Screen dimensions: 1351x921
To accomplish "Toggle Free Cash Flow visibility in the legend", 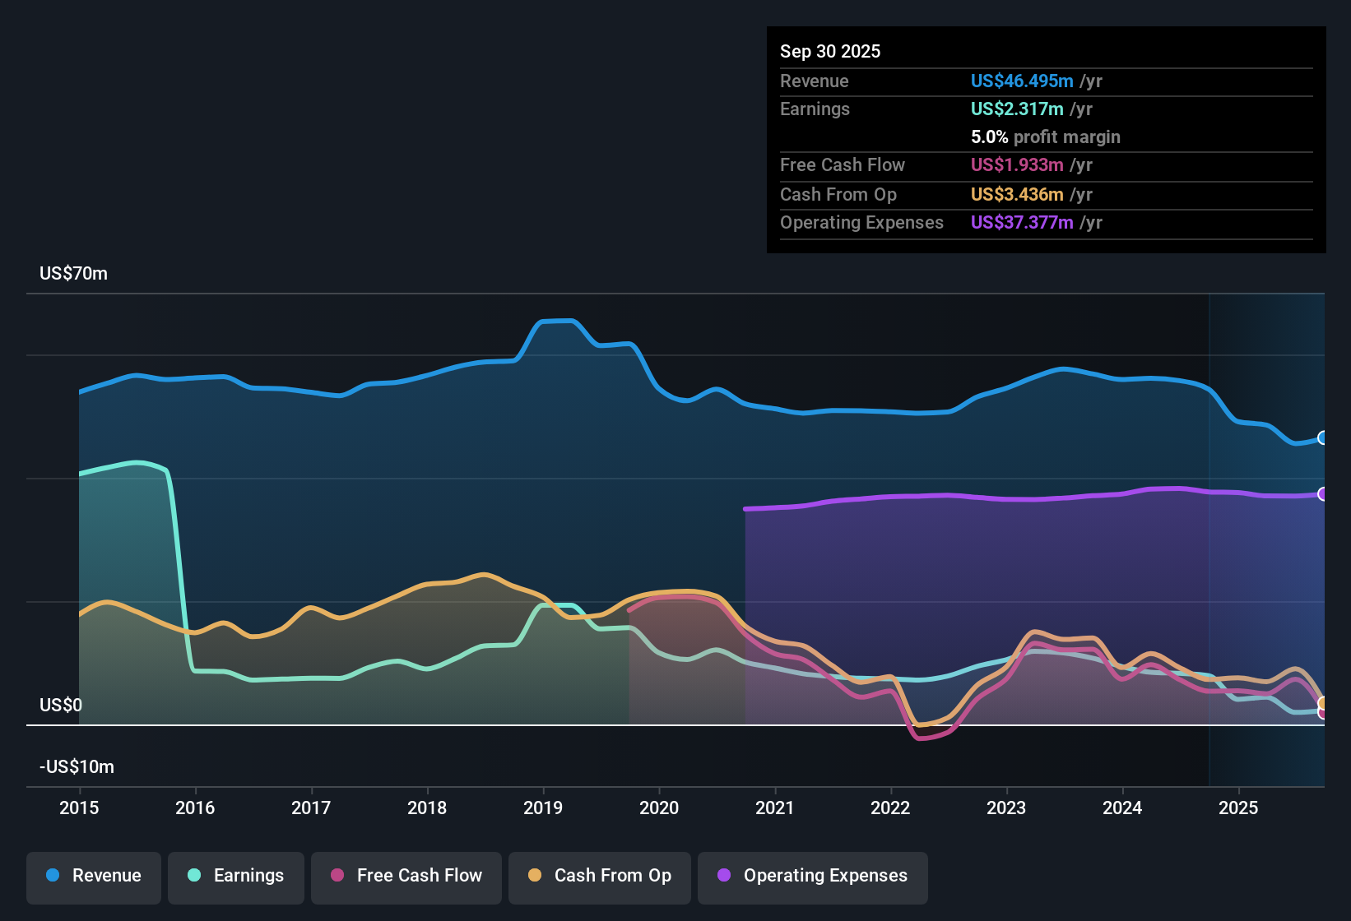I will (406, 876).
